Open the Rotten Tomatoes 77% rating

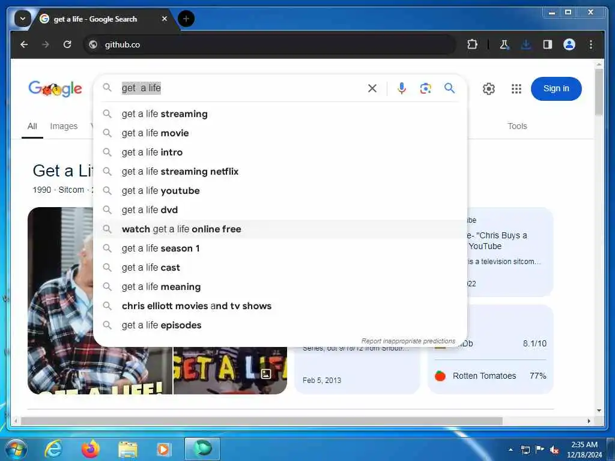(x=490, y=376)
